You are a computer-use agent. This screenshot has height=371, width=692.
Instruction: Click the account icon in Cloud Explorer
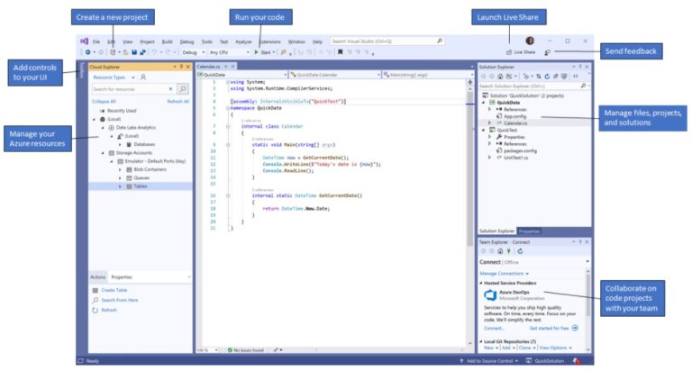pyautogui.click(x=143, y=77)
